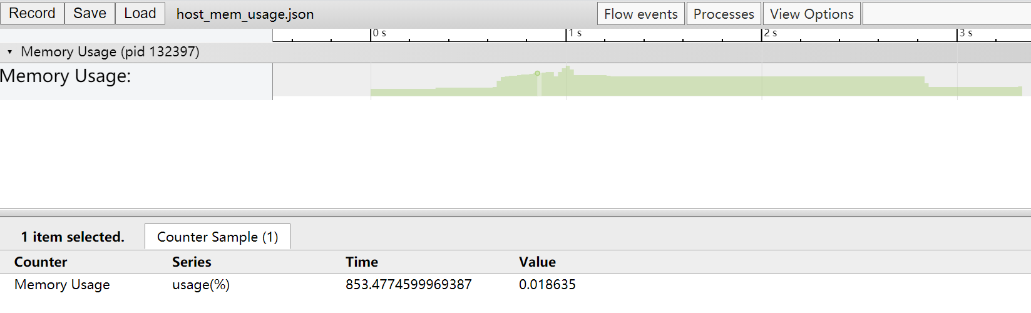Collapse the Memory Usage process triangle

pyautogui.click(x=9, y=52)
